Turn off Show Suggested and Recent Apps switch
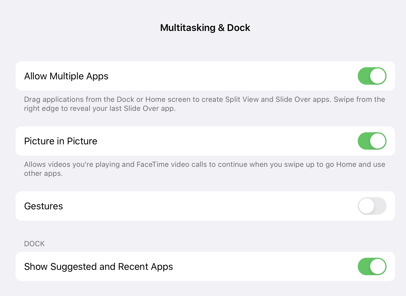 point(372,266)
